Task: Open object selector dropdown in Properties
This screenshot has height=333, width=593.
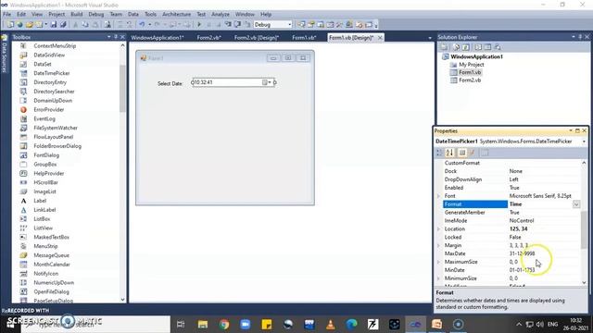Action: coord(584,142)
